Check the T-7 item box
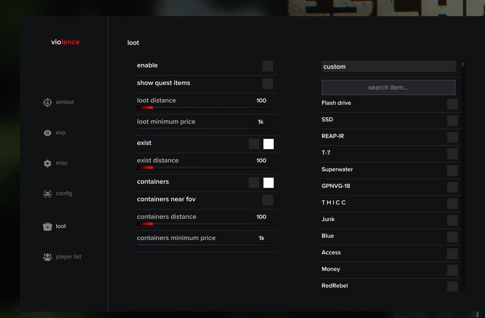Image resolution: width=485 pixels, height=318 pixels. [x=452, y=154]
